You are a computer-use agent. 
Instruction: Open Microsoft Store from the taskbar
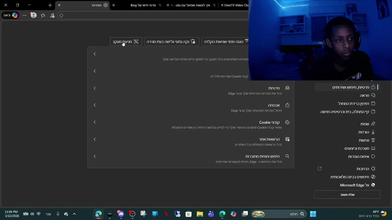pos(188,214)
